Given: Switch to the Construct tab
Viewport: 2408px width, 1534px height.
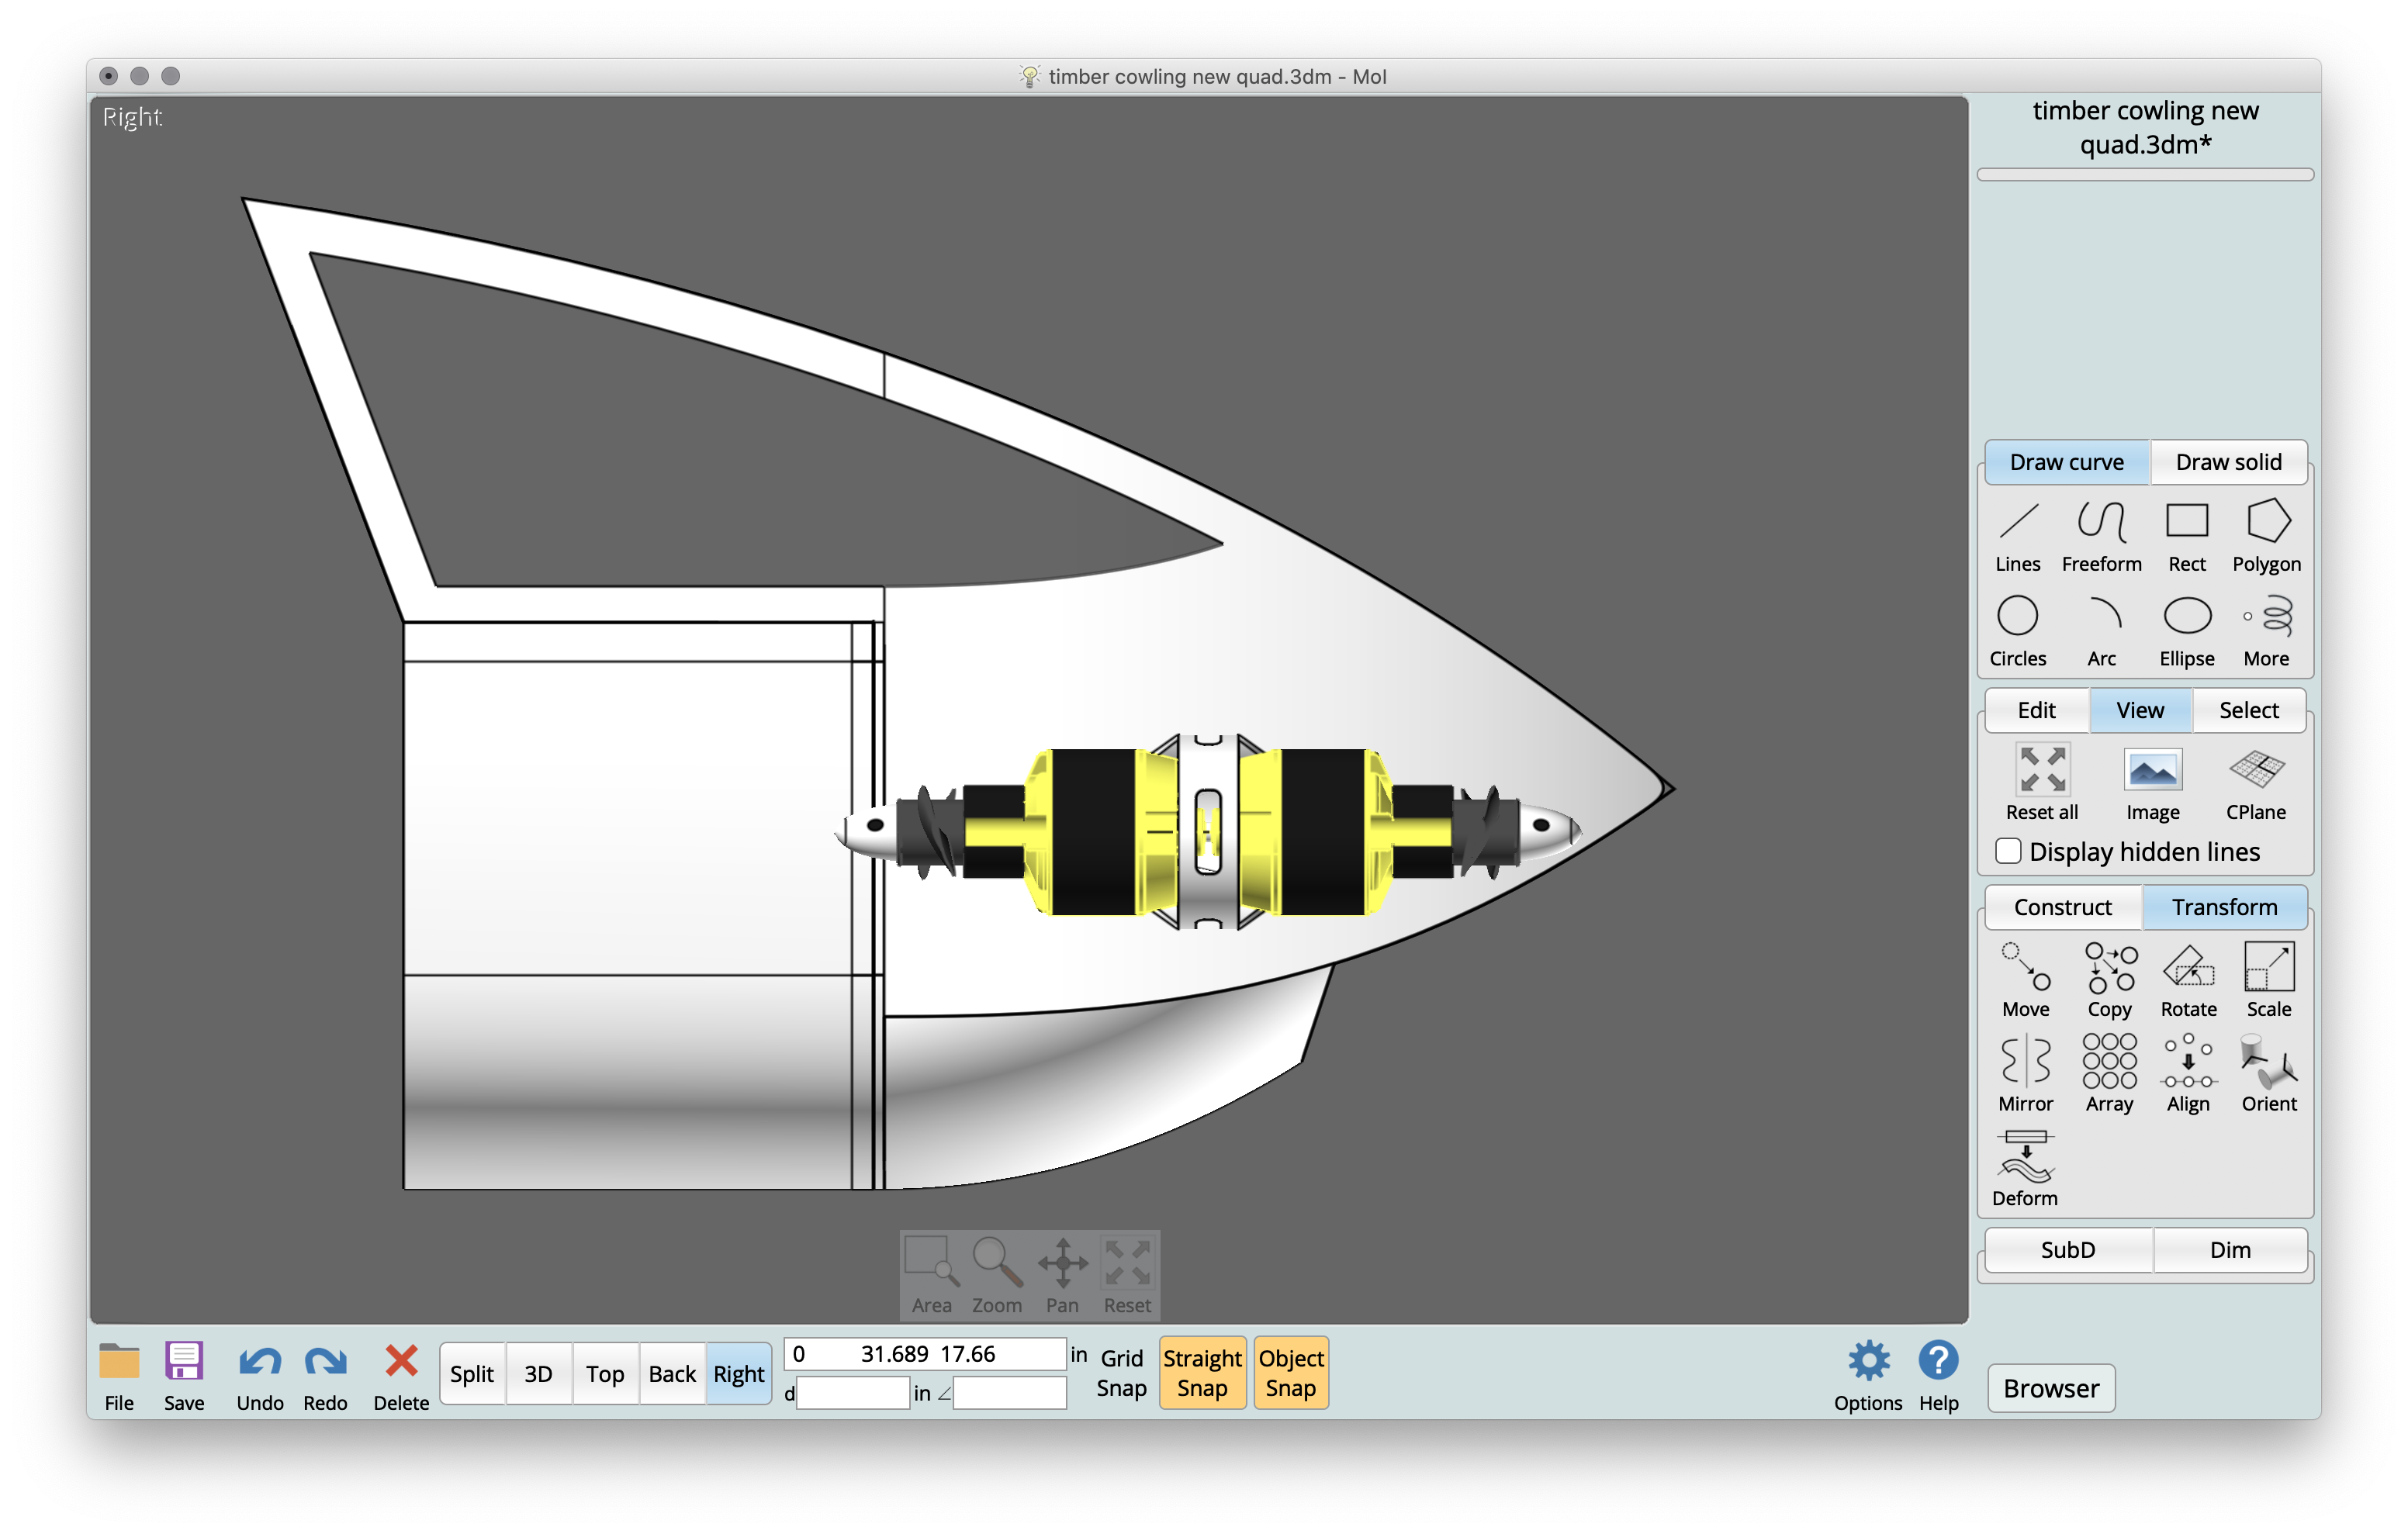Looking at the screenshot, I should point(2062,907).
